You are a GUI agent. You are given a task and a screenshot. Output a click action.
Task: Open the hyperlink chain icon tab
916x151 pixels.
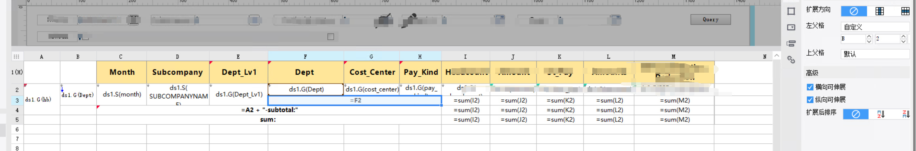click(x=791, y=60)
